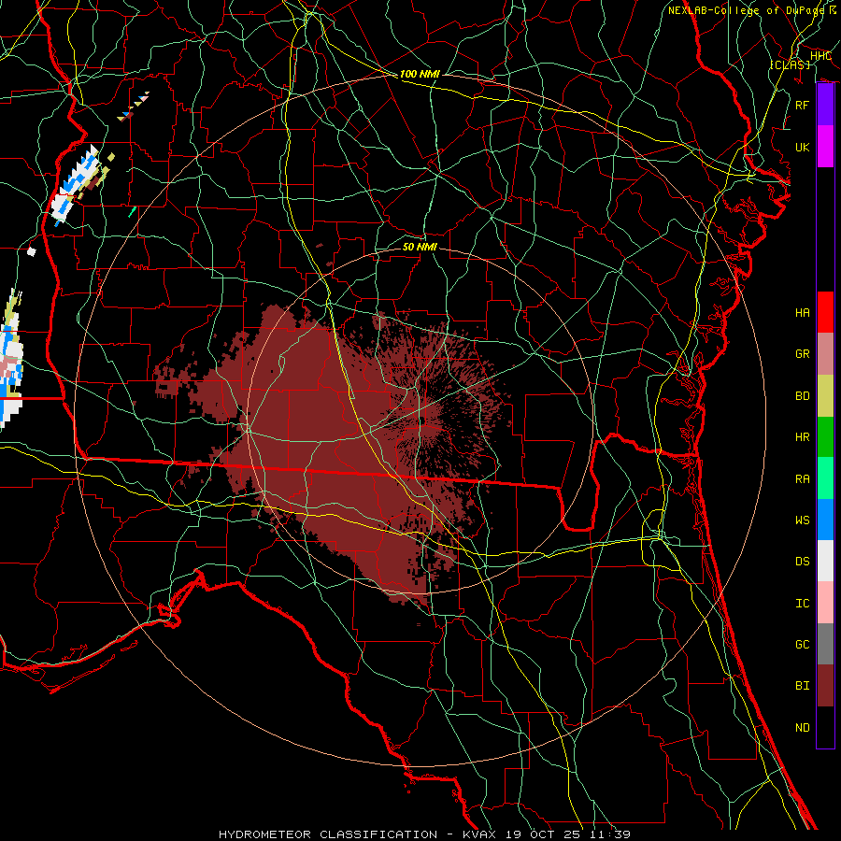Screen dimensions: 841x841
Task: Click the KVAX radar site center point
Action: pyautogui.click(x=421, y=421)
